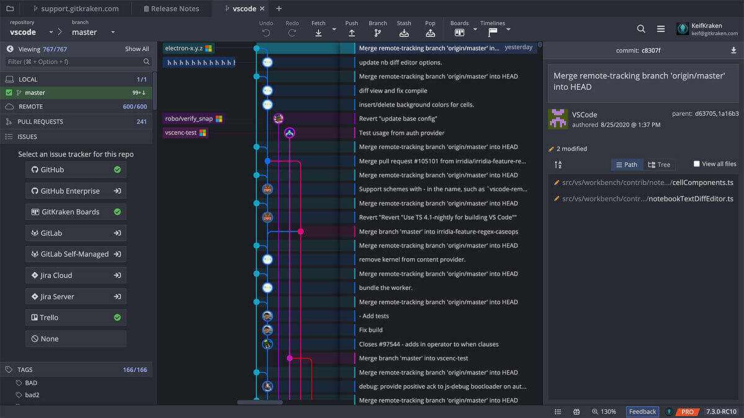Switch file list to Tree view
Image resolution: width=744 pixels, height=418 pixels.
pyautogui.click(x=659, y=164)
